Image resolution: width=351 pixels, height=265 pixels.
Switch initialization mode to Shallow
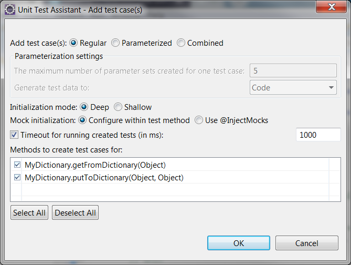[118, 107]
